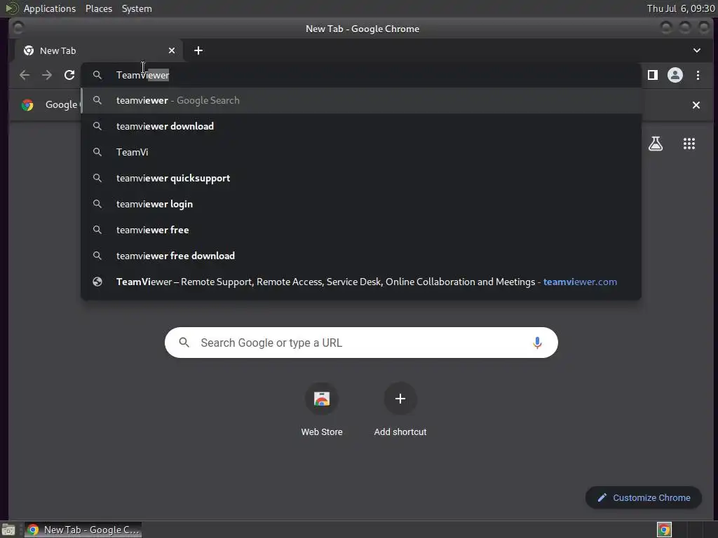The width and height of the screenshot is (718, 538).
Task: Choose suggestion teamviewer quicksupport
Action: coord(361,178)
